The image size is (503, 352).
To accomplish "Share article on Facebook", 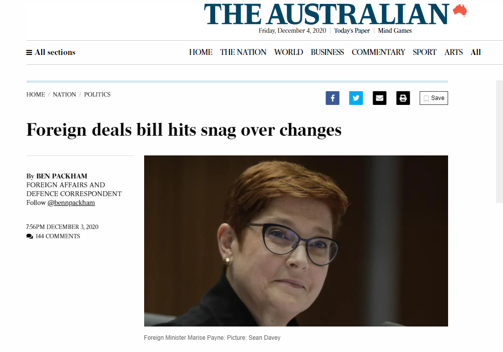I will point(332,98).
